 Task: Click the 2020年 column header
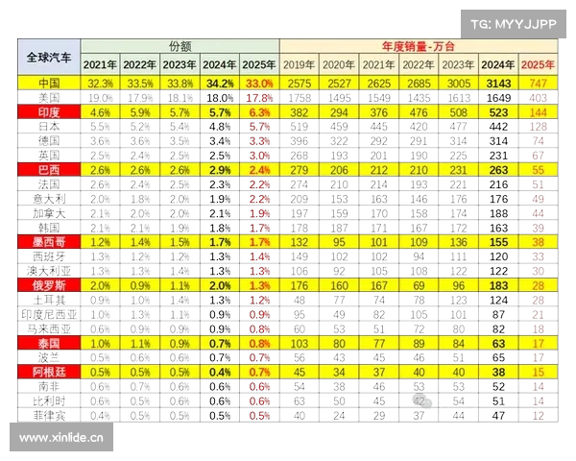[x=339, y=64]
